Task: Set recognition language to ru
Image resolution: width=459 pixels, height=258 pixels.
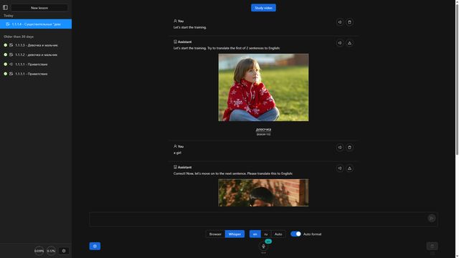Action: (266, 234)
